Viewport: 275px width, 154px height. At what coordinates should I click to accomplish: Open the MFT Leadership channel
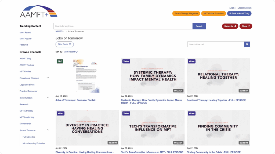click(27, 117)
